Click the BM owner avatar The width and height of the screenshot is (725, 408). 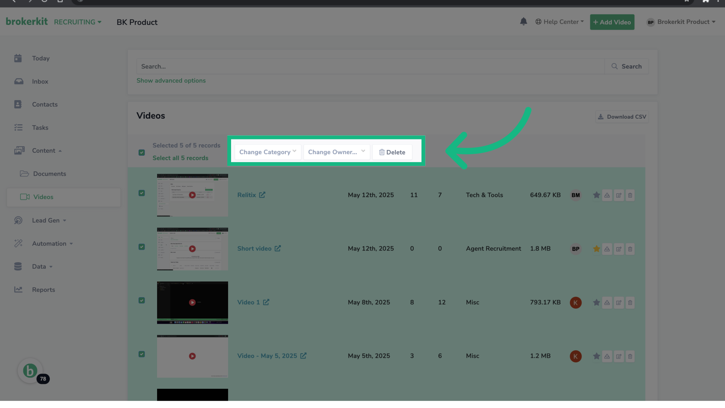(575, 195)
